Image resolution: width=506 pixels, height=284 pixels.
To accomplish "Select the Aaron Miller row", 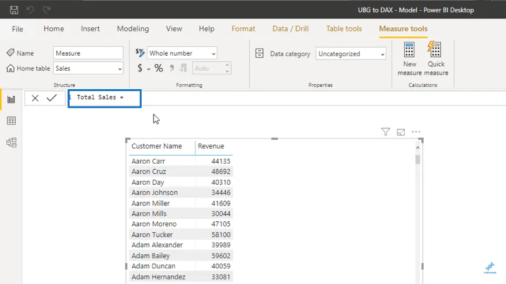I will [x=181, y=203].
